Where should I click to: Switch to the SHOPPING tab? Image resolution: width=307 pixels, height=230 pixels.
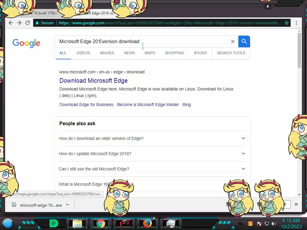point(174,53)
